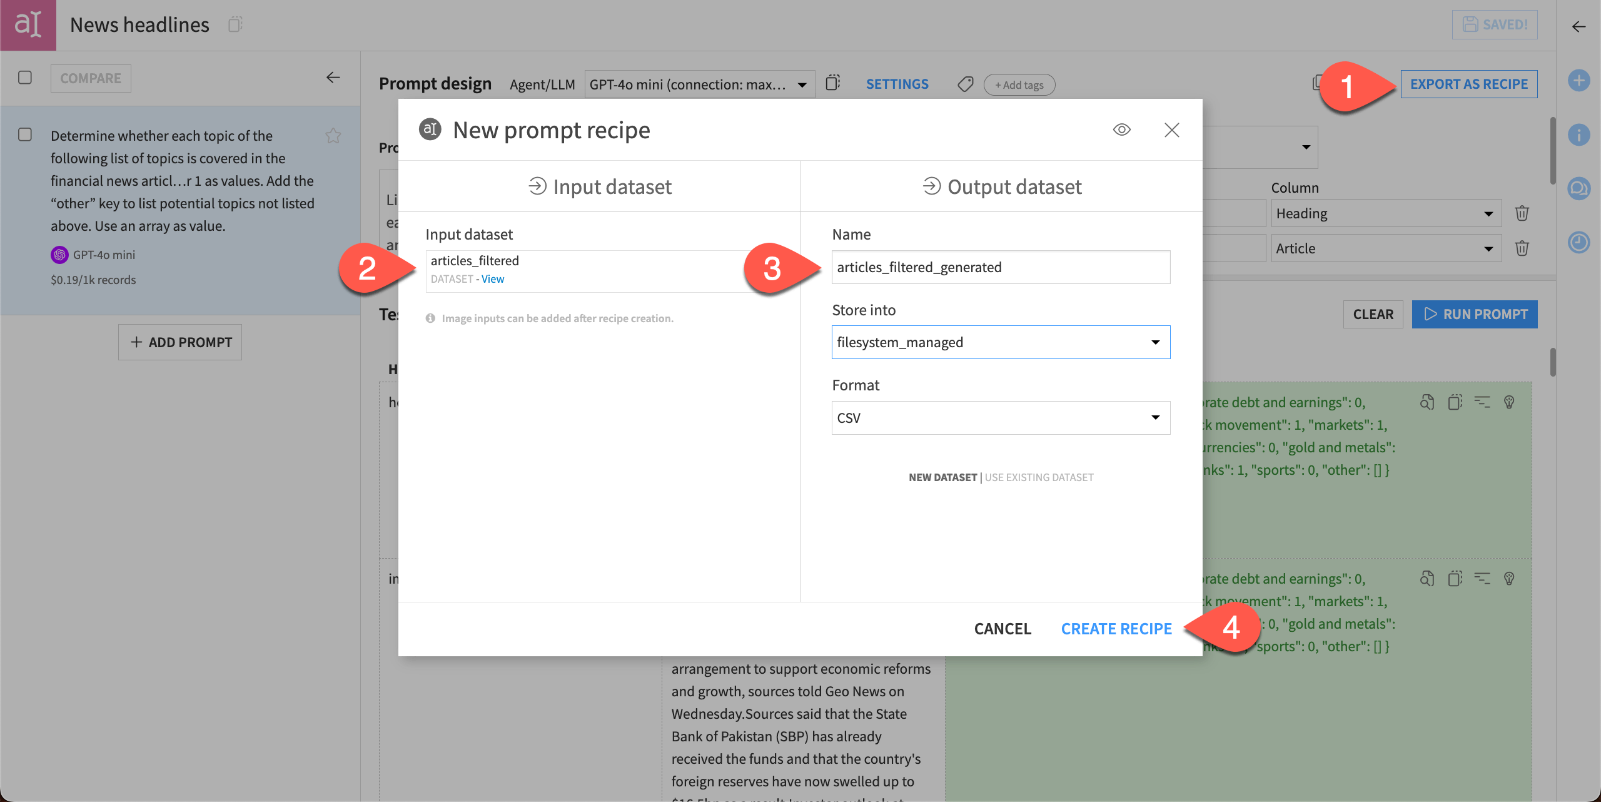Open the trace for the first generated result

coord(1427,402)
